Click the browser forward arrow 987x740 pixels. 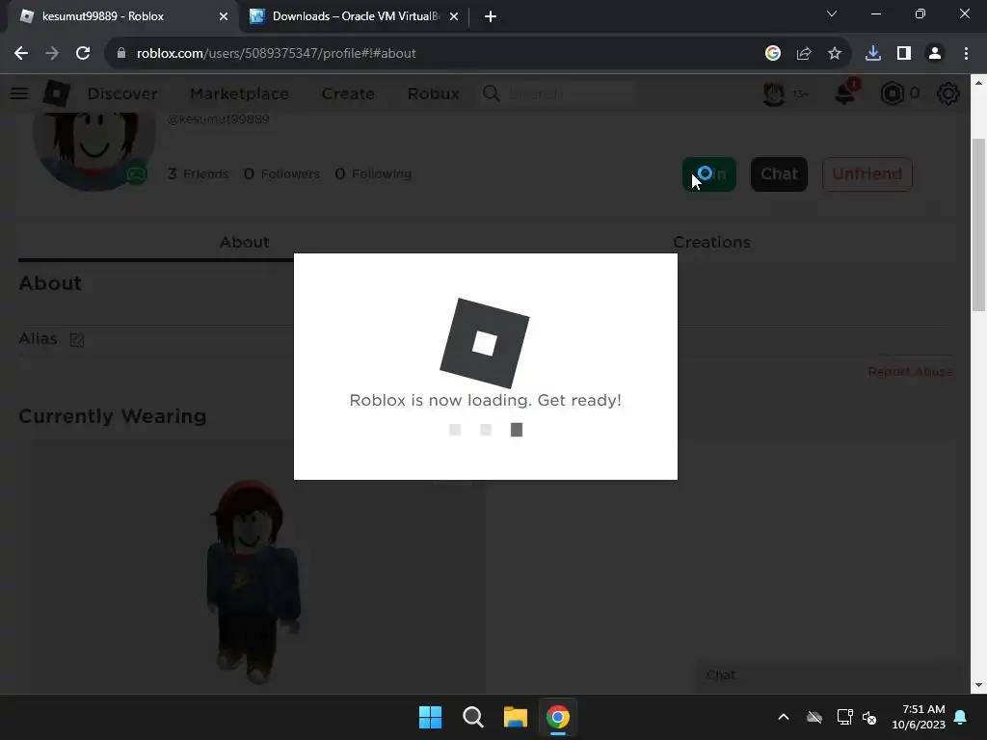coord(52,54)
